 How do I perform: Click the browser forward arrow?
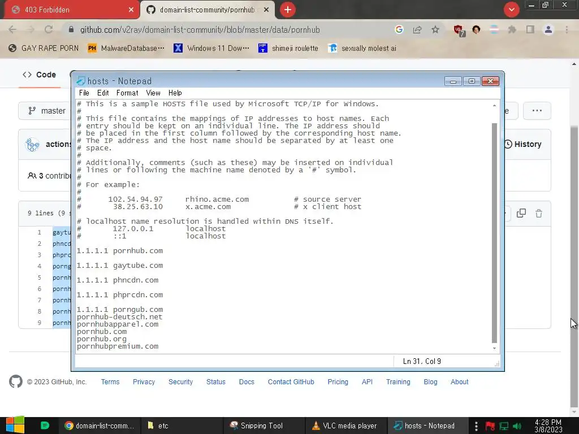click(31, 29)
